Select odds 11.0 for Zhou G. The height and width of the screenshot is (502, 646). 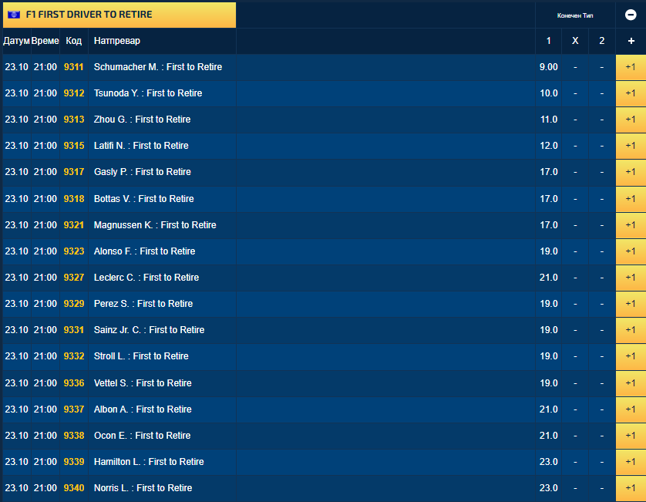[548, 120]
